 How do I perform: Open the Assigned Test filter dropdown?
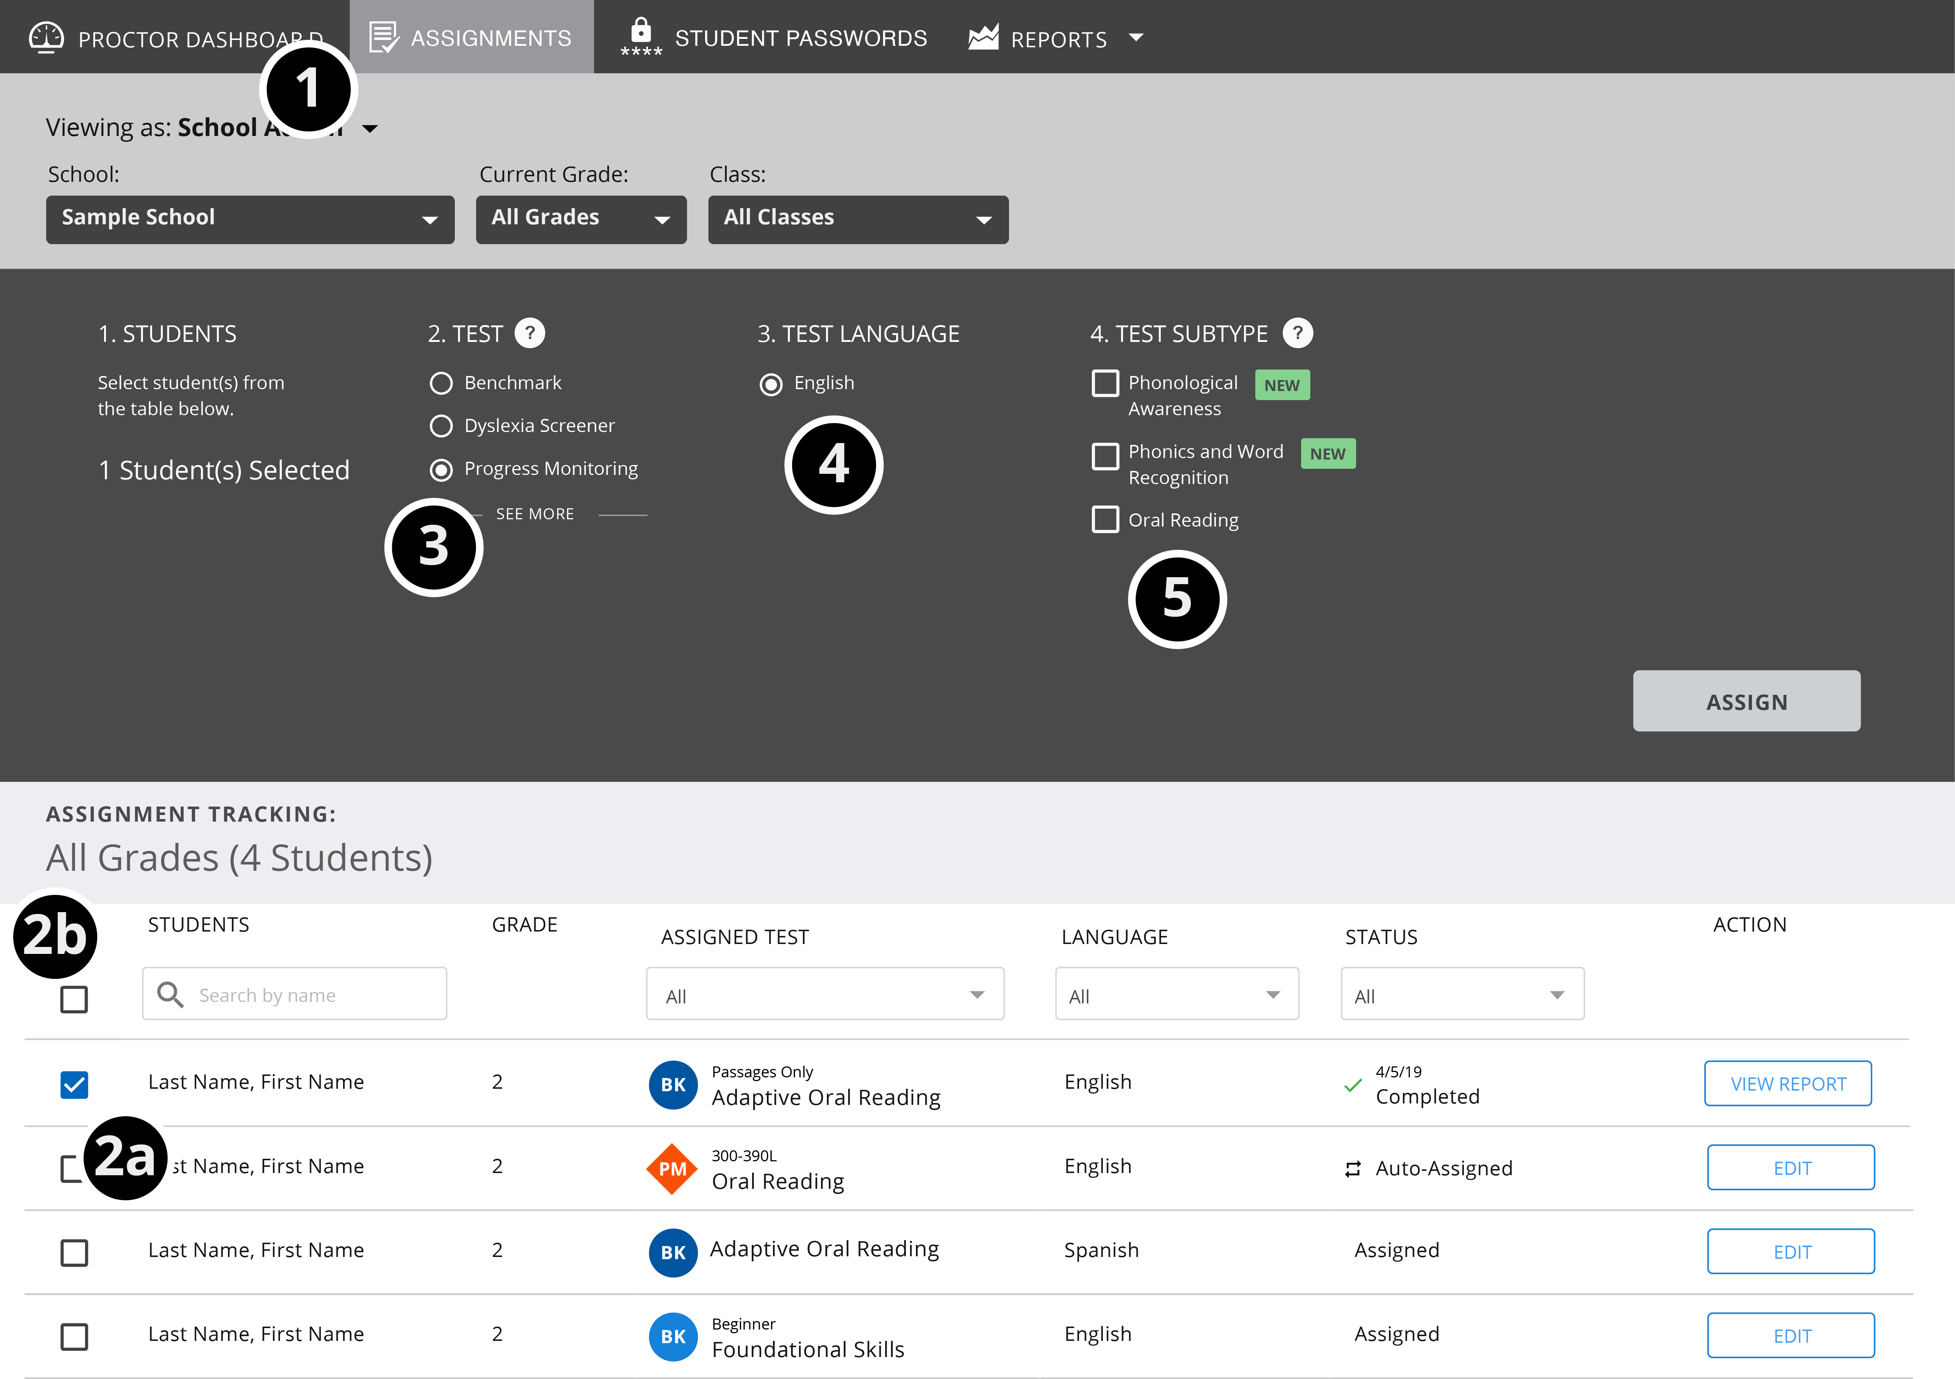(824, 994)
